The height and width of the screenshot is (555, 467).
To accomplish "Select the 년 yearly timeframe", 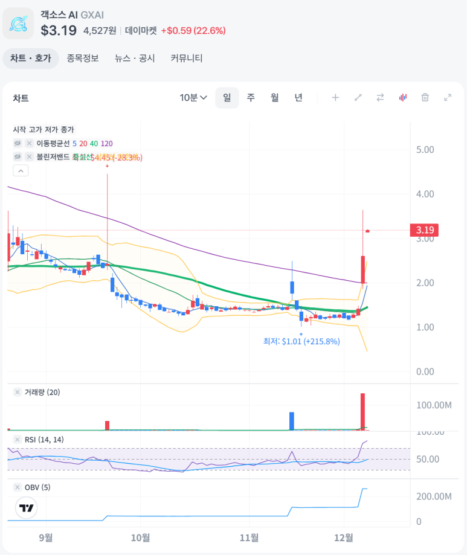I will click(298, 98).
